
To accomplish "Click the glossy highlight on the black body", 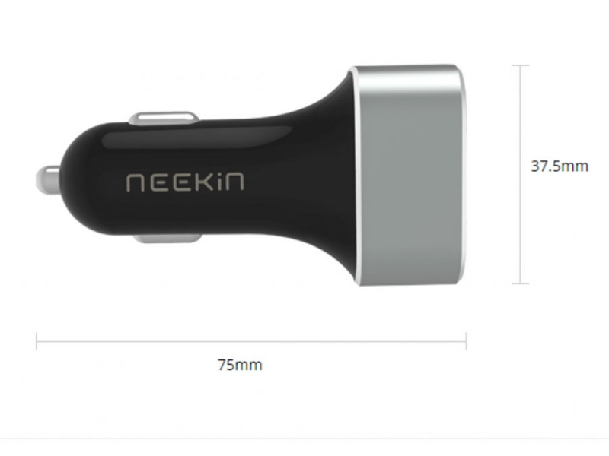I will [198, 137].
